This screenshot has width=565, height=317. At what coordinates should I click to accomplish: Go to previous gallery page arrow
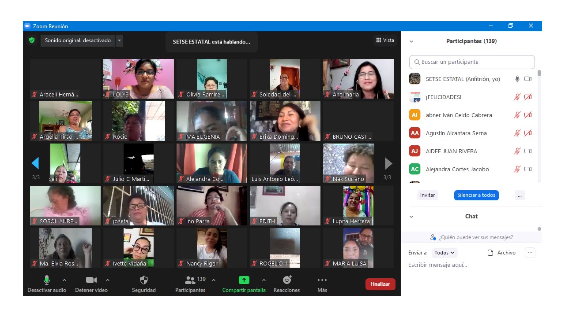pos(35,164)
